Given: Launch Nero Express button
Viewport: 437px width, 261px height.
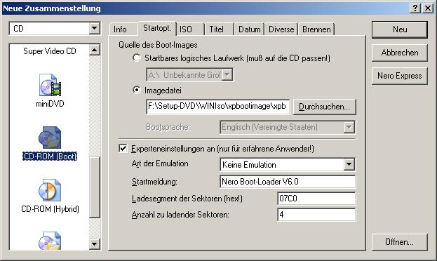Looking at the screenshot, I should 400,76.
